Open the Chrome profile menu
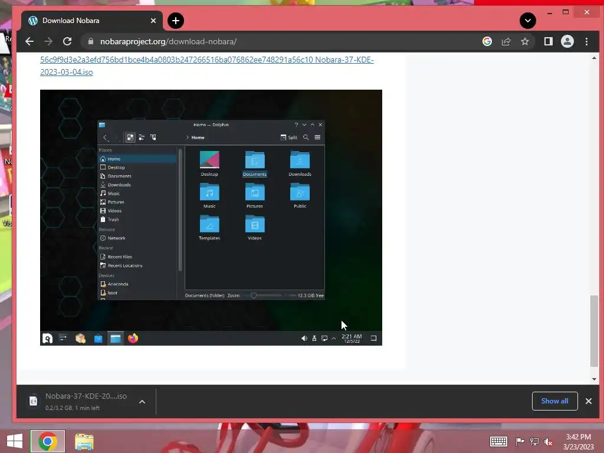This screenshot has width=604, height=453. [x=567, y=42]
